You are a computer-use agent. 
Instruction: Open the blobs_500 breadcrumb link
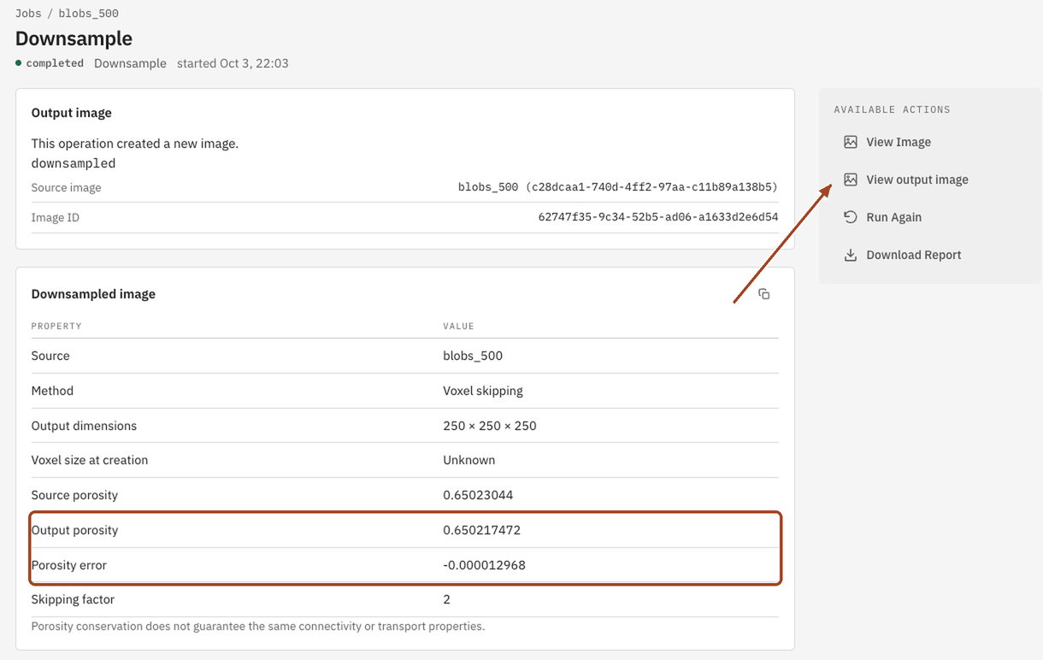click(88, 14)
